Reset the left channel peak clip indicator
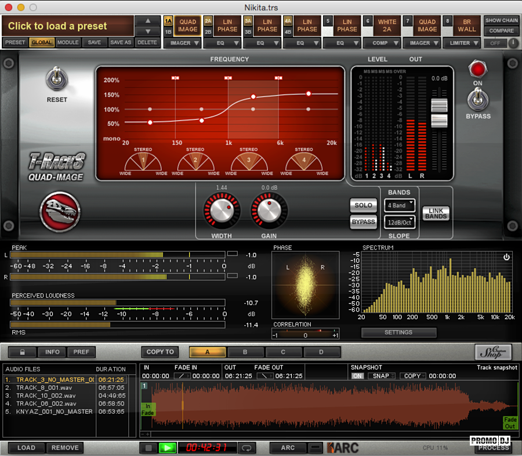The width and height of the screenshot is (522, 456). pos(233,254)
